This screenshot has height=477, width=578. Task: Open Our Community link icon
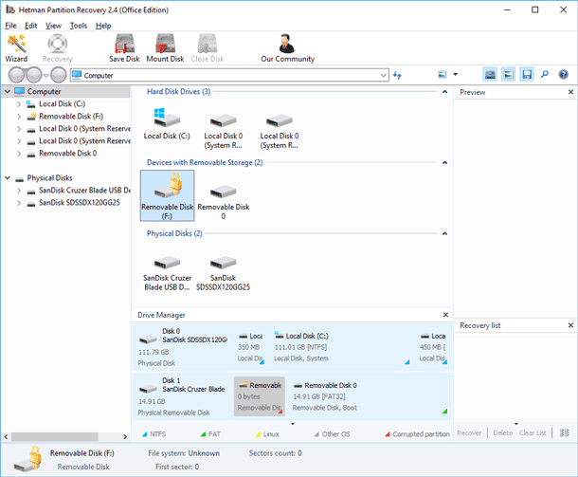tap(287, 48)
